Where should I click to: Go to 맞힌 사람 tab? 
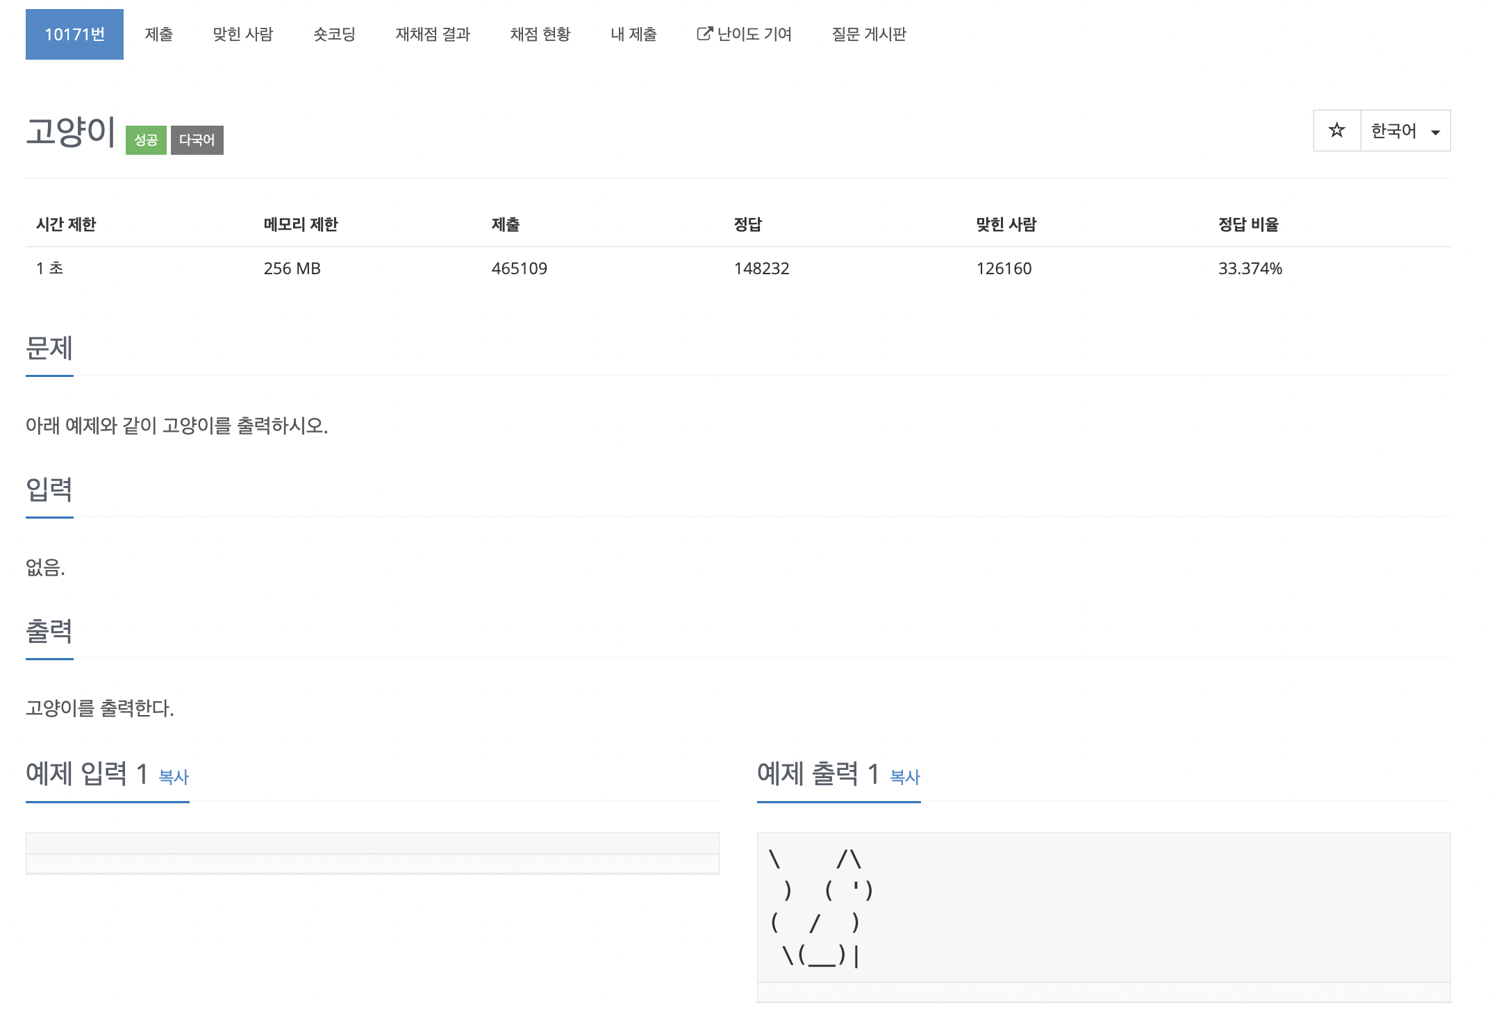point(243,34)
